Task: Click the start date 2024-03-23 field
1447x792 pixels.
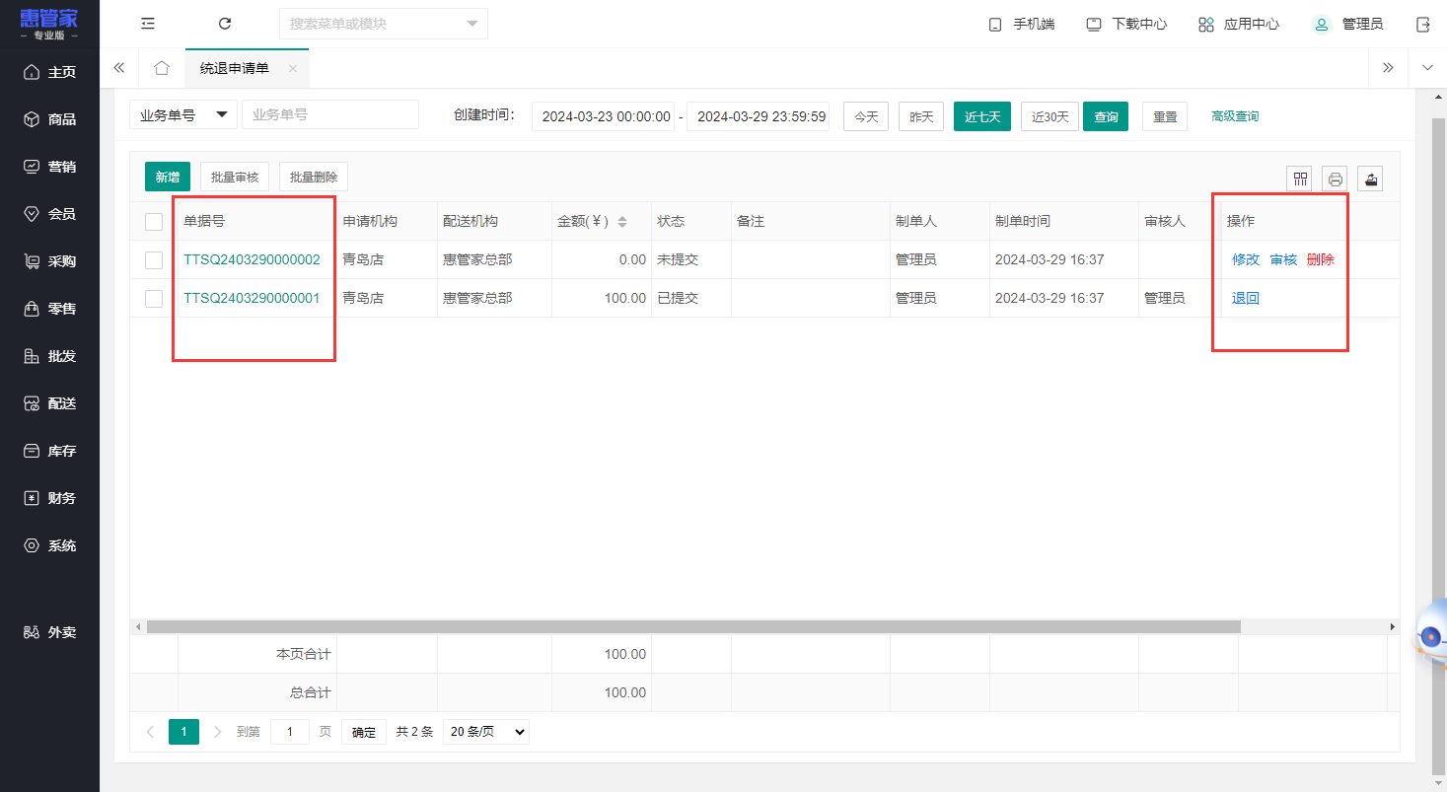Action: [x=603, y=116]
